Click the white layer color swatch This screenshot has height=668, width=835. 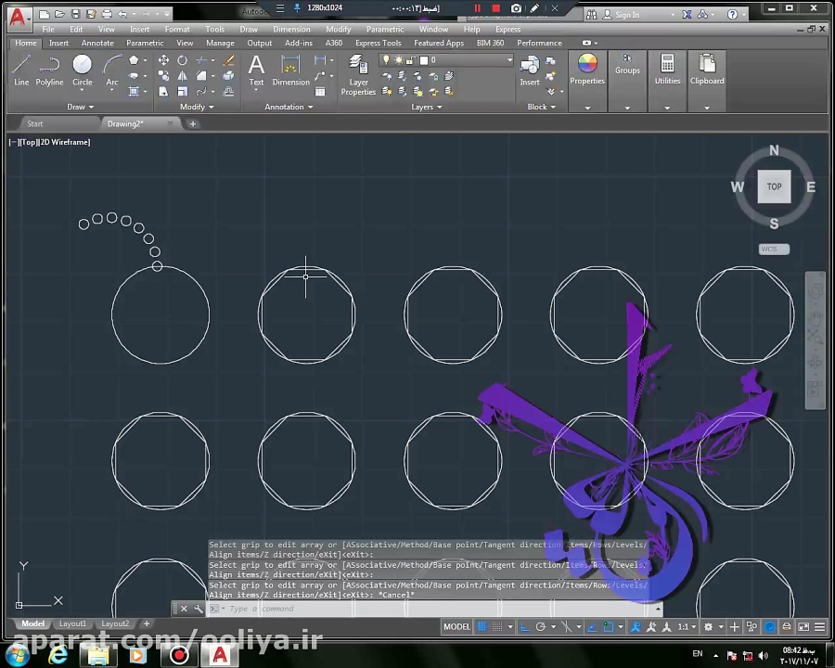424,60
